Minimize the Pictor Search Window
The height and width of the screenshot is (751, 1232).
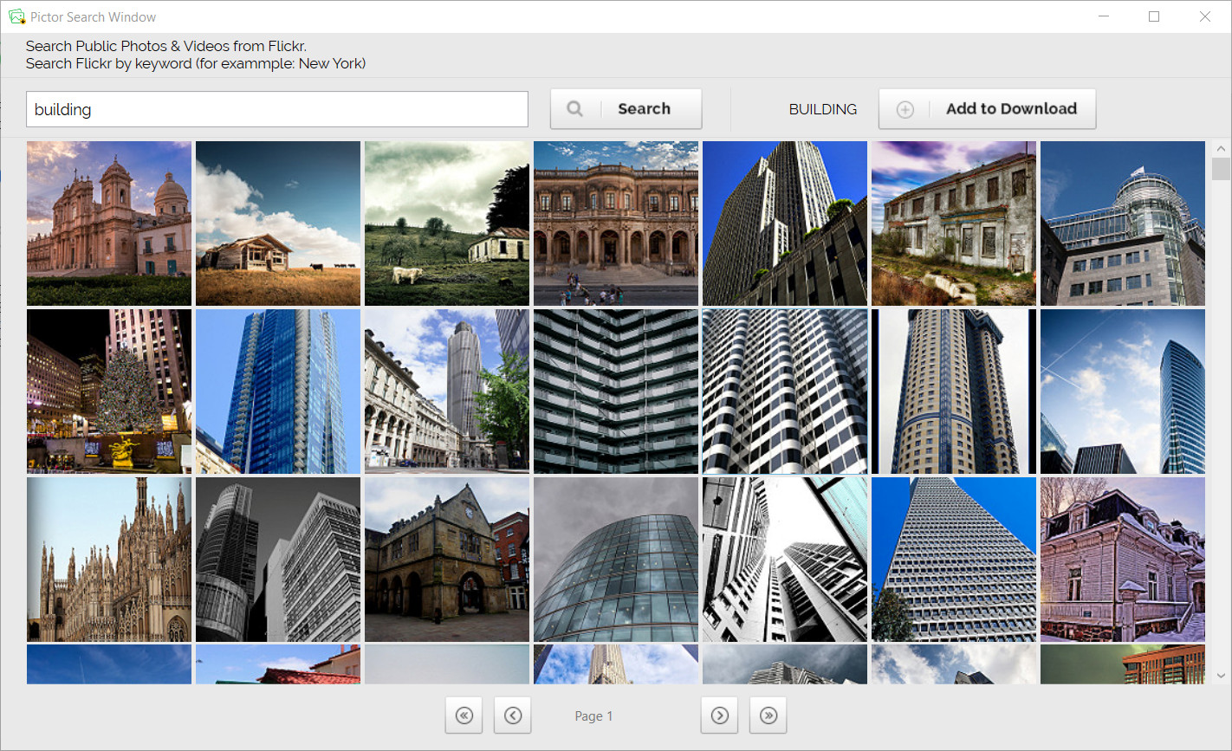click(x=1104, y=16)
